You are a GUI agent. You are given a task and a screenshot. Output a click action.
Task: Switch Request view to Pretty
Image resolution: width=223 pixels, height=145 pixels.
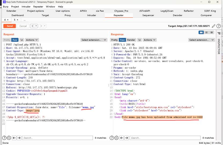(7, 40)
